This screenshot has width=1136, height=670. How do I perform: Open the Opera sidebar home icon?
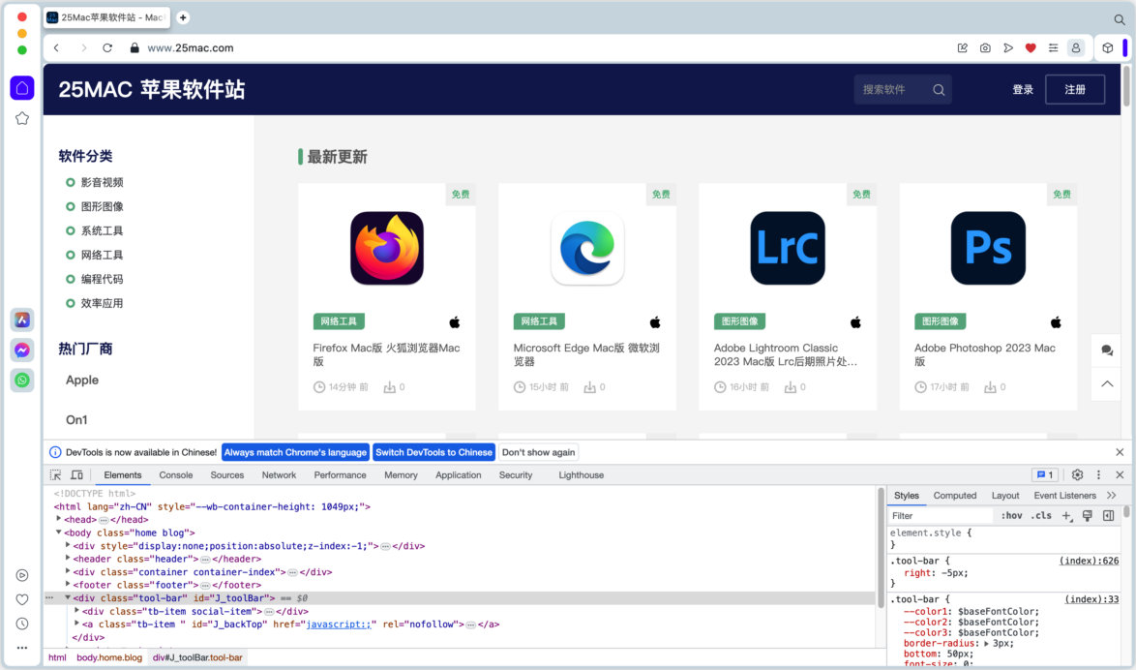21,88
